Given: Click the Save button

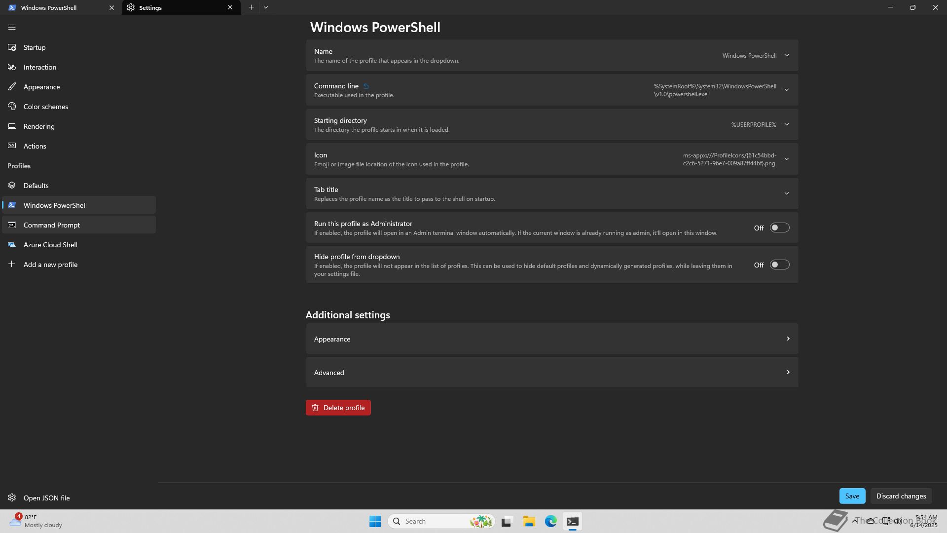Looking at the screenshot, I should tap(852, 496).
